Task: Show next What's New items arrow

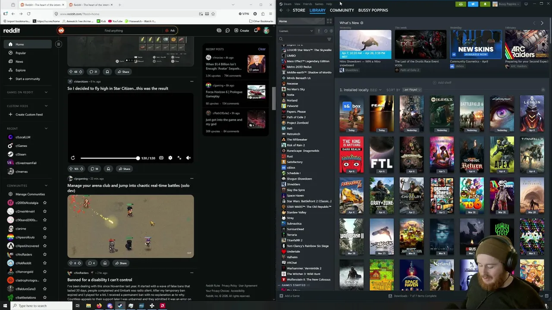Action: point(542,23)
